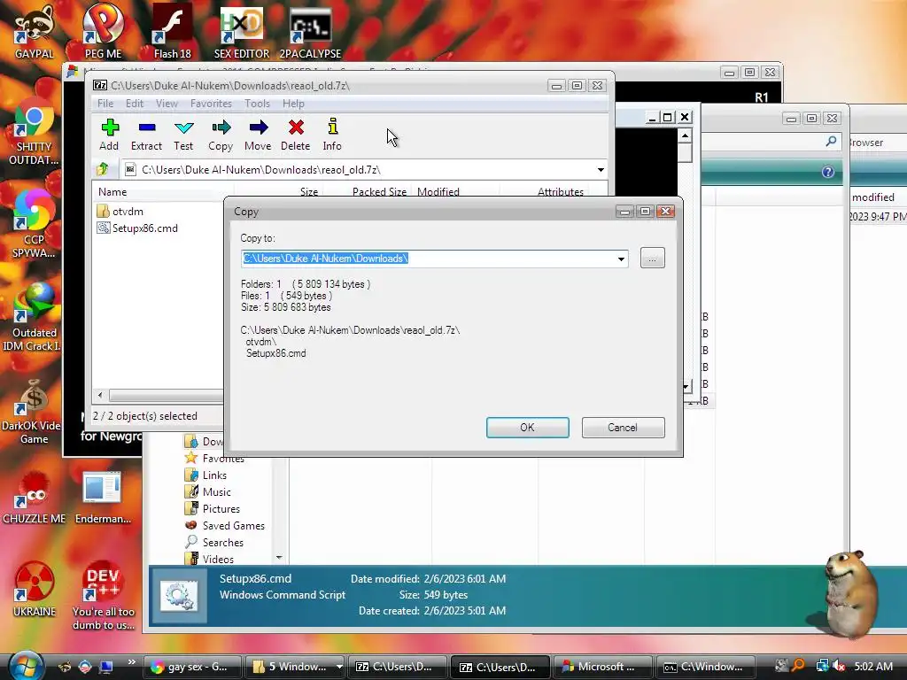This screenshot has width=907, height=680.
Task: Open the UKRAINE desktop shortcut
Action: pos(35,589)
